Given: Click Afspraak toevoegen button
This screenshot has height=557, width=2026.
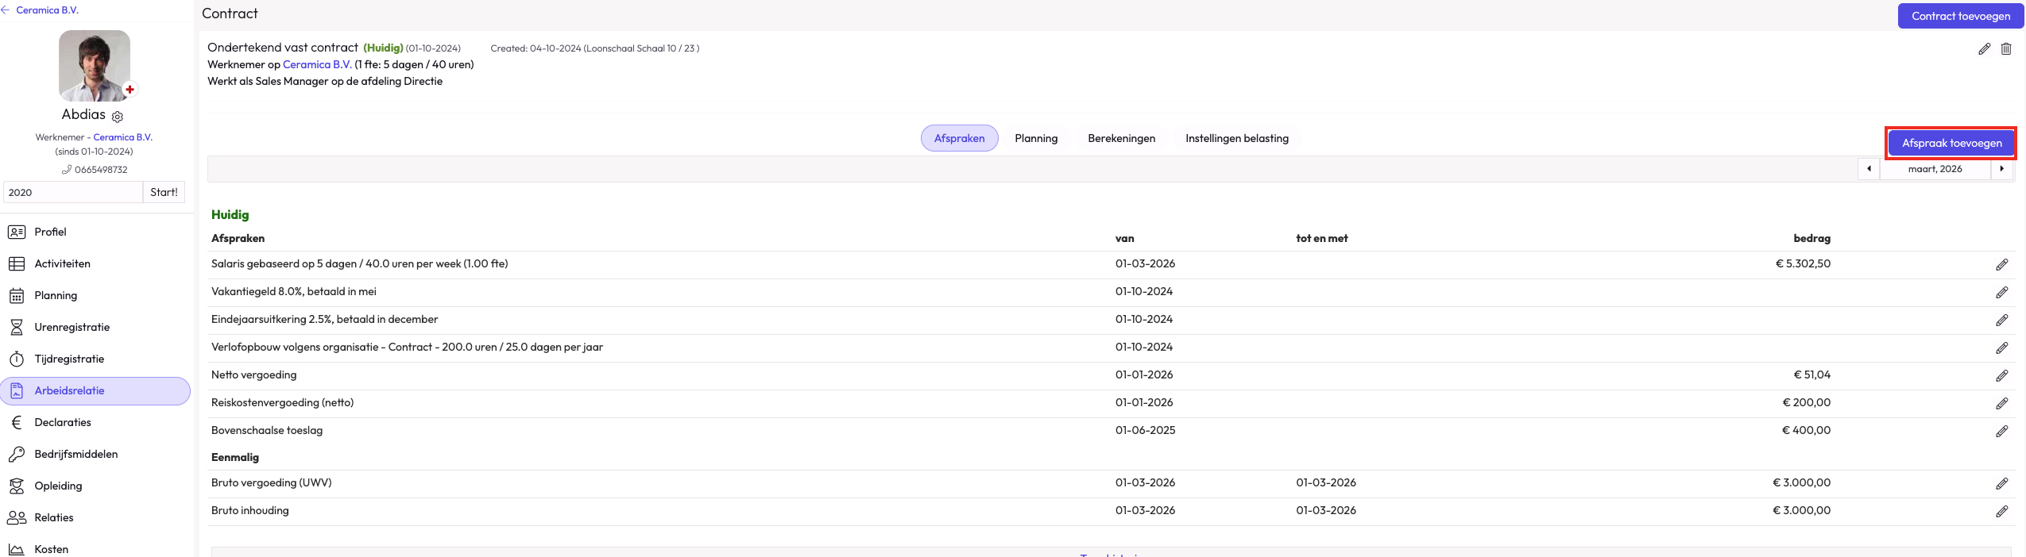Looking at the screenshot, I should [1951, 143].
